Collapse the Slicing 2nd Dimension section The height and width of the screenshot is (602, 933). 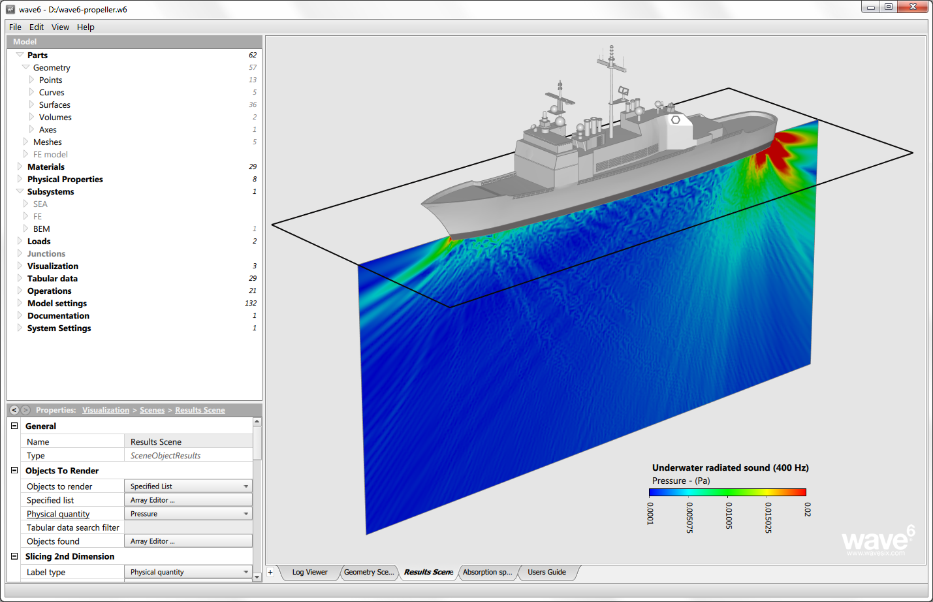click(14, 556)
